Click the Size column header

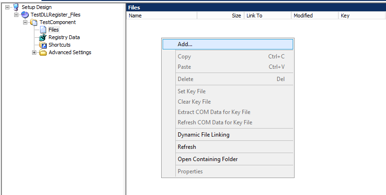point(221,16)
